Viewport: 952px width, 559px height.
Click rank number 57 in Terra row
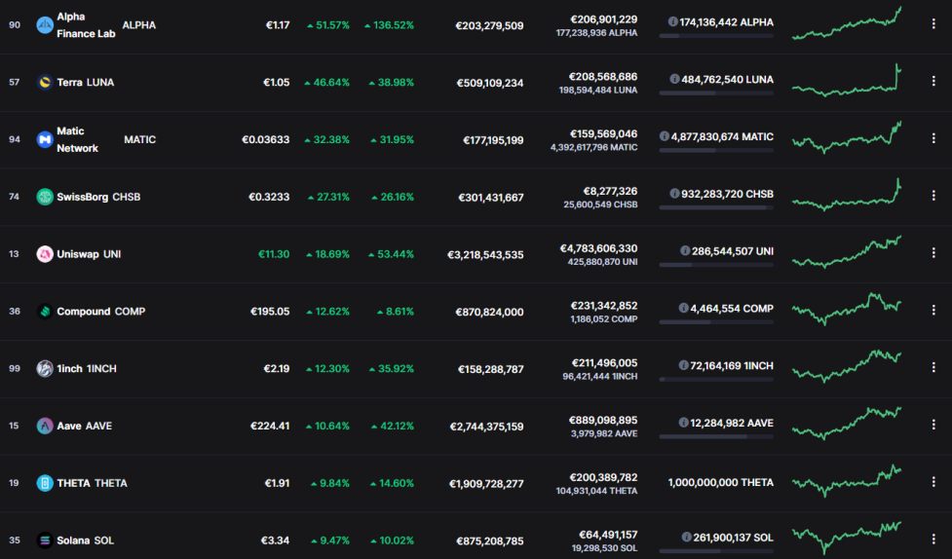(x=14, y=82)
